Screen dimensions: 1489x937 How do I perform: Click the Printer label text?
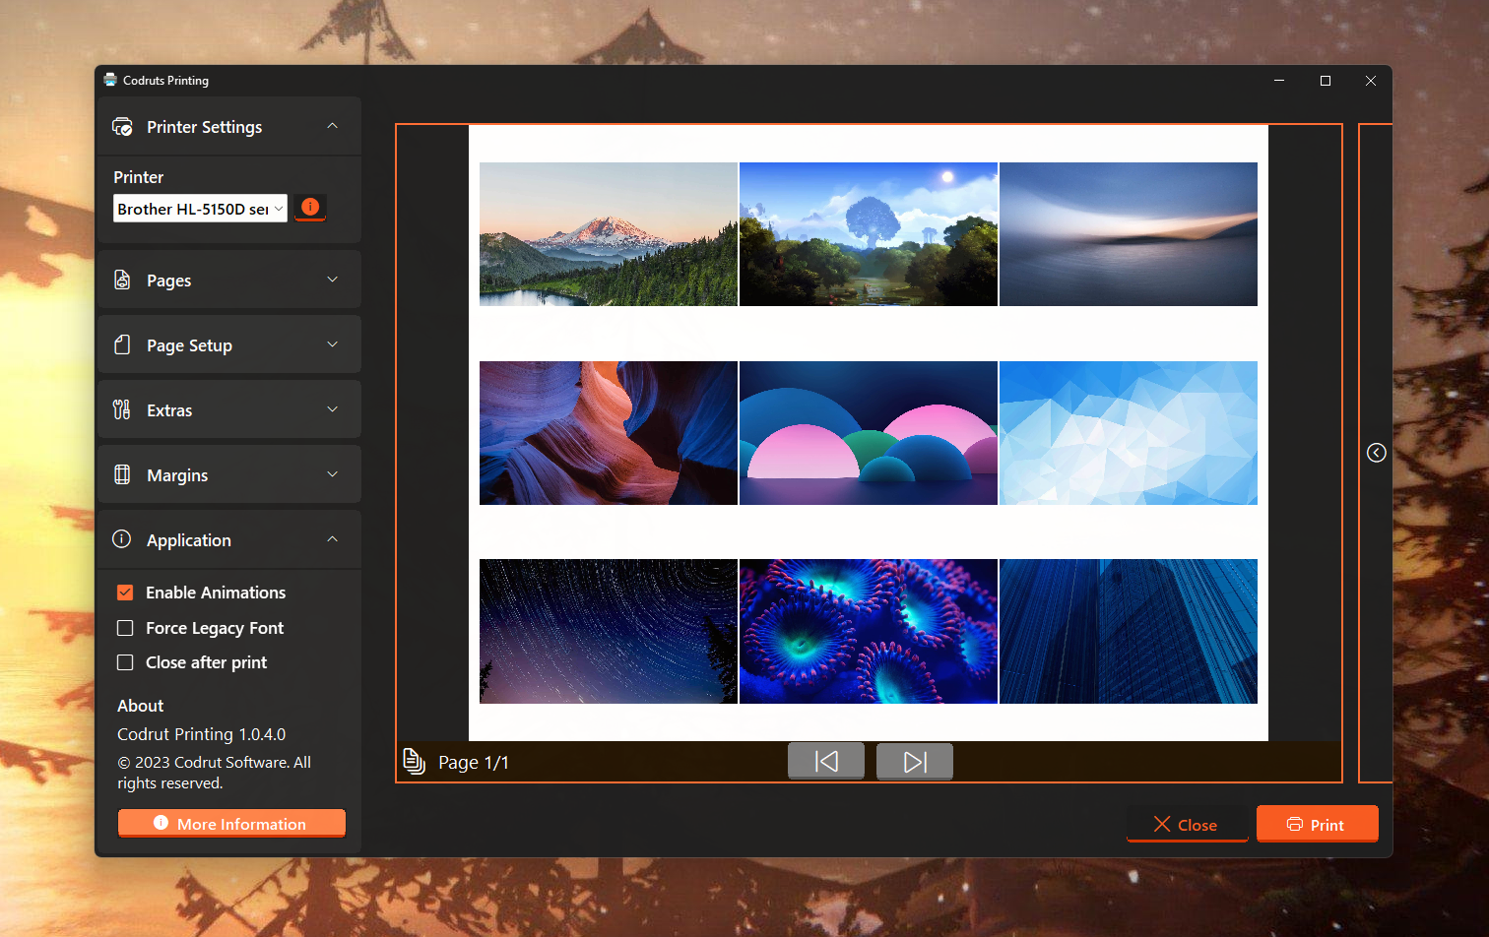[138, 177]
